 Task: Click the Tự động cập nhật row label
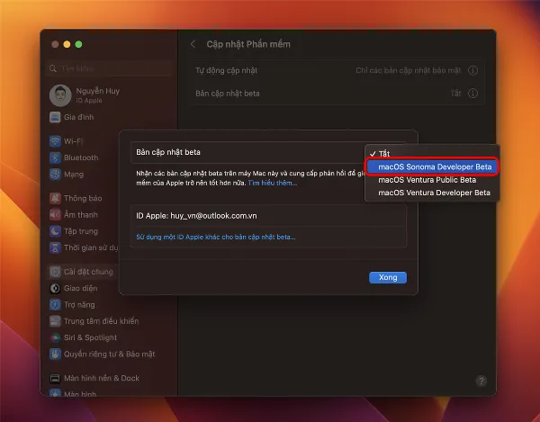pos(226,70)
